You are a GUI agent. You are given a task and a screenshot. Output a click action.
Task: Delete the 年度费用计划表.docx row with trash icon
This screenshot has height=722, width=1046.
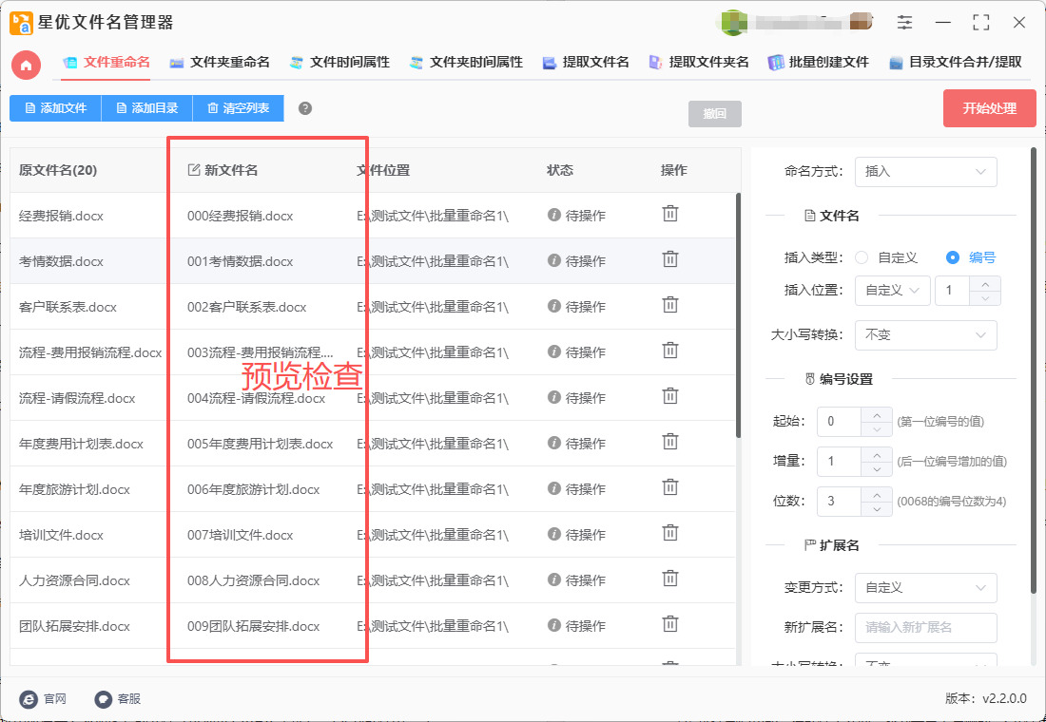[669, 442]
